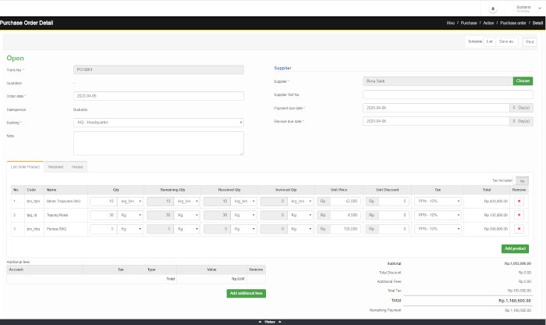Open Tax dropdown for Beras Tropicana
The width and height of the screenshot is (546, 325).
click(438, 201)
